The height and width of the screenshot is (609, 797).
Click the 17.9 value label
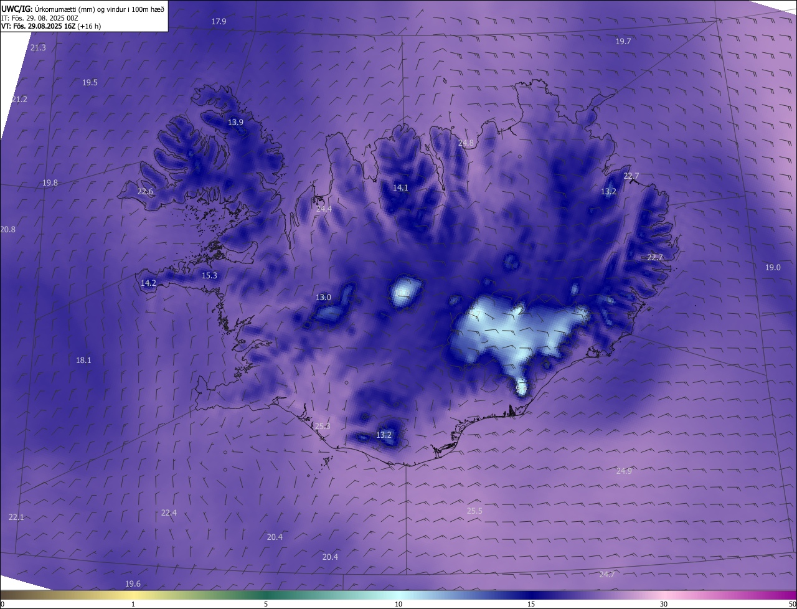click(219, 21)
